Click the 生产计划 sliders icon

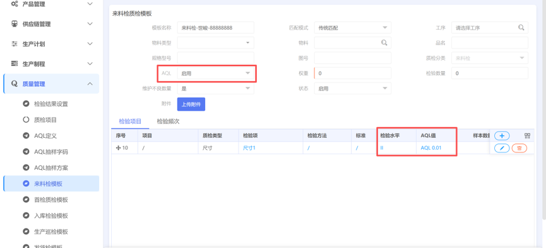[15, 44]
